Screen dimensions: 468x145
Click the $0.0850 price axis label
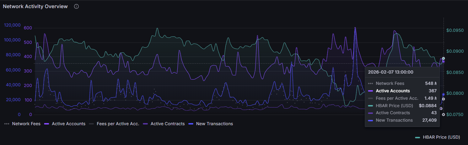tap(455, 72)
